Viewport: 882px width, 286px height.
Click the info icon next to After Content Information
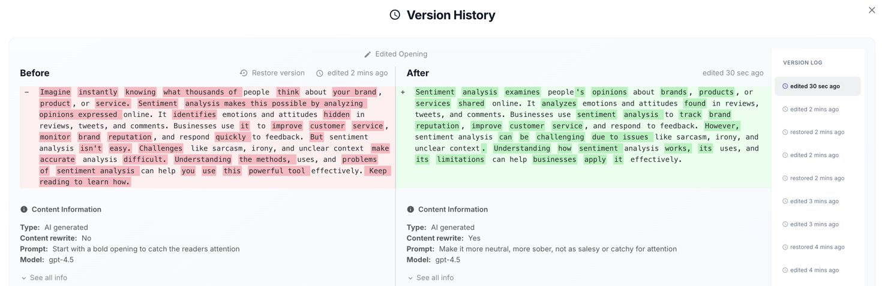click(410, 209)
